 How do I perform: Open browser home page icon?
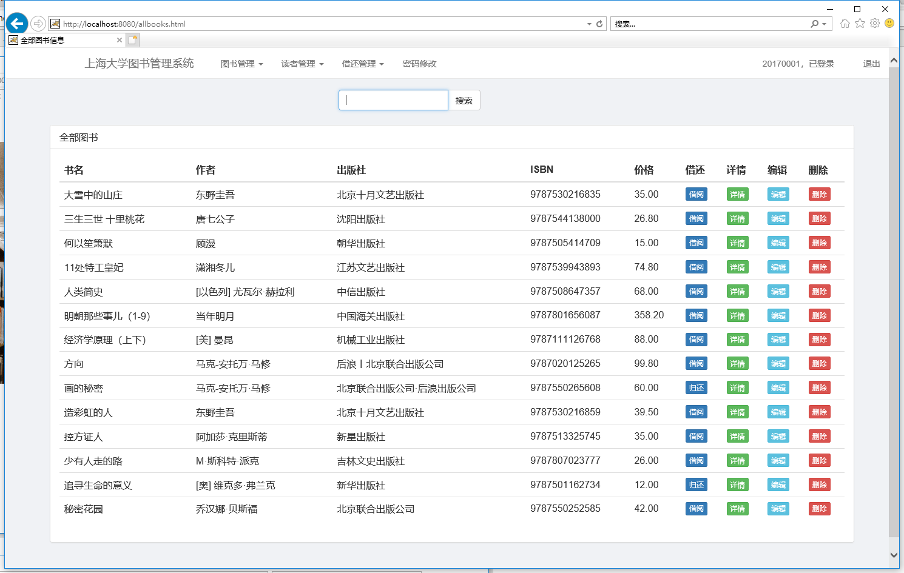pyautogui.click(x=845, y=24)
